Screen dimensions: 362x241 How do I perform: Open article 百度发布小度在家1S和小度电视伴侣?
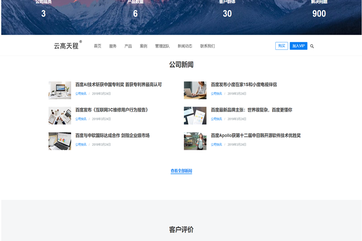(244, 85)
